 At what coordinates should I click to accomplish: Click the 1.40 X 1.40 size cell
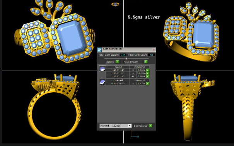pos(118,70)
